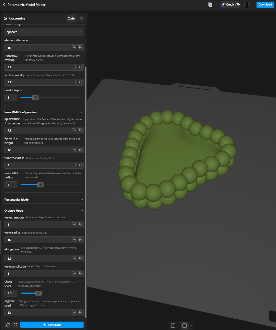Click the border layers slider handle
Screen dimensions: 276x330
[x=35, y=98]
